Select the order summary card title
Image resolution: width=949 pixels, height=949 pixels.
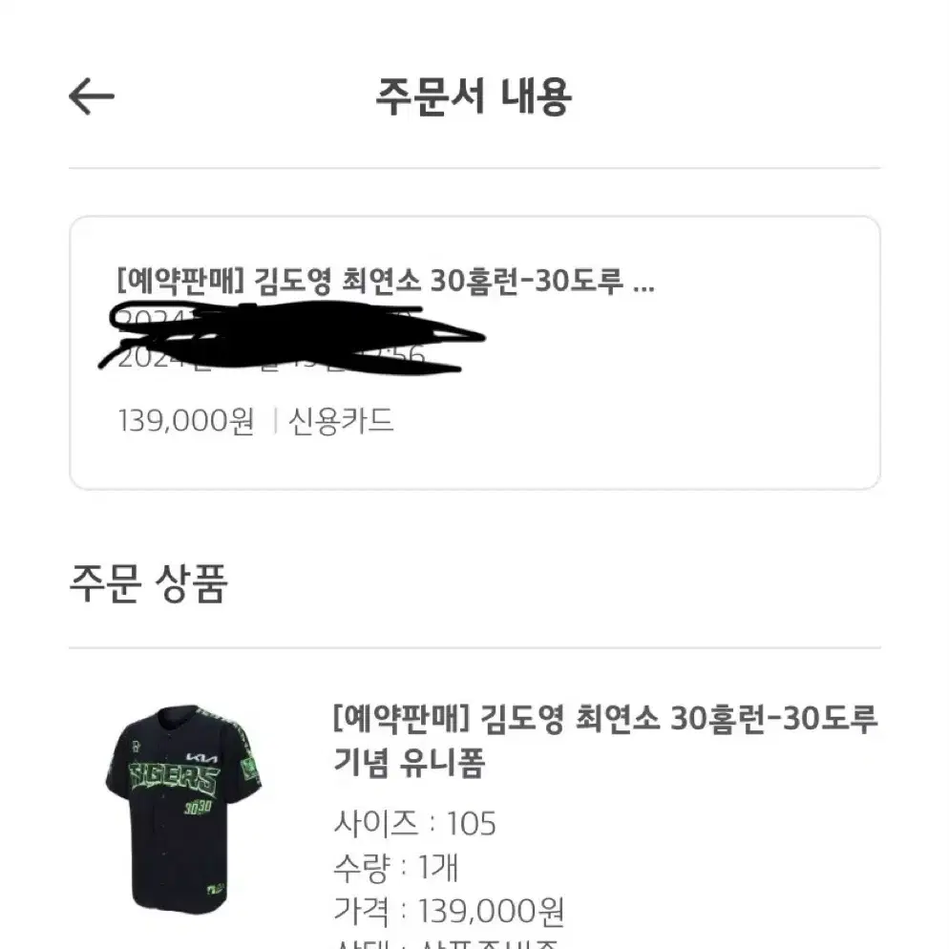[386, 282]
